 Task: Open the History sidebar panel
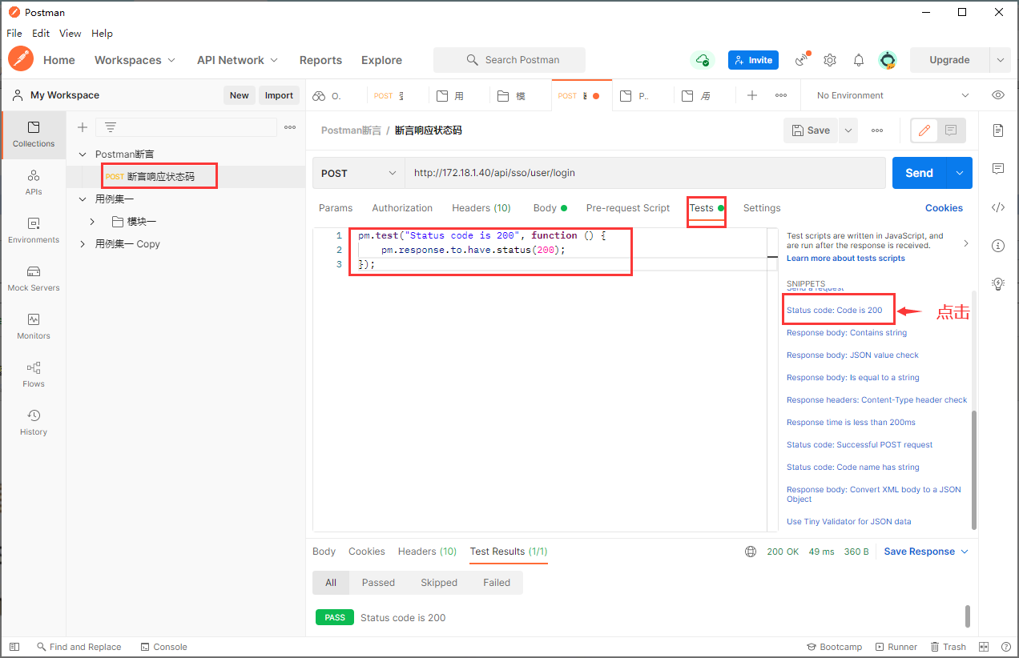[34, 423]
